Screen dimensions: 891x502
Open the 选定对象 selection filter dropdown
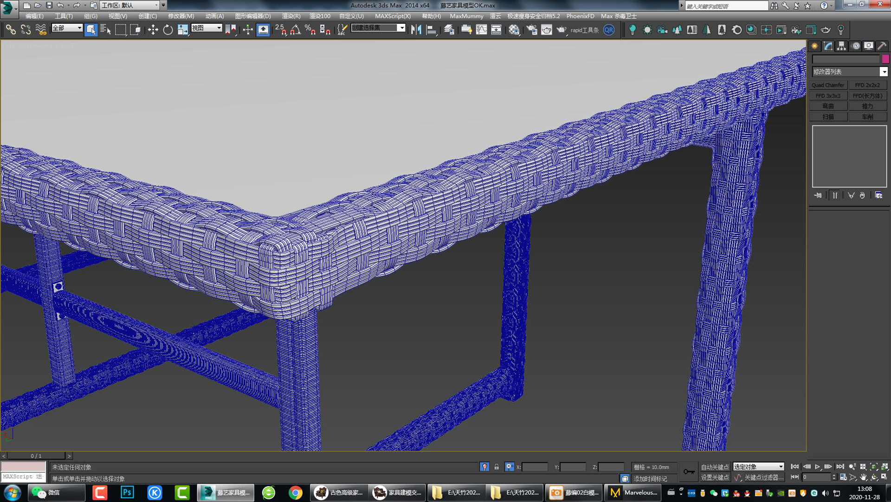click(758, 467)
